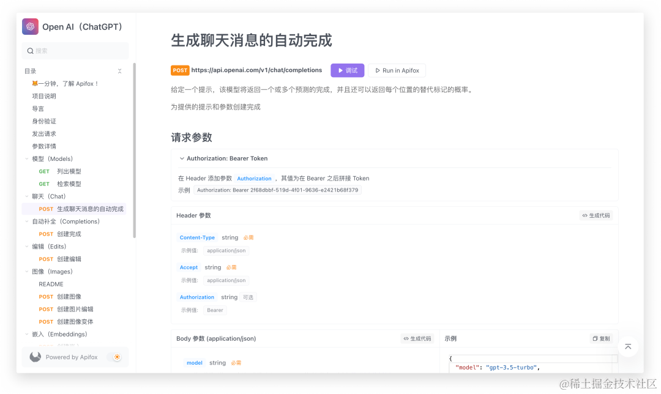Click the API URL chat/completions text
The height and width of the screenshot is (394, 661).
point(256,70)
